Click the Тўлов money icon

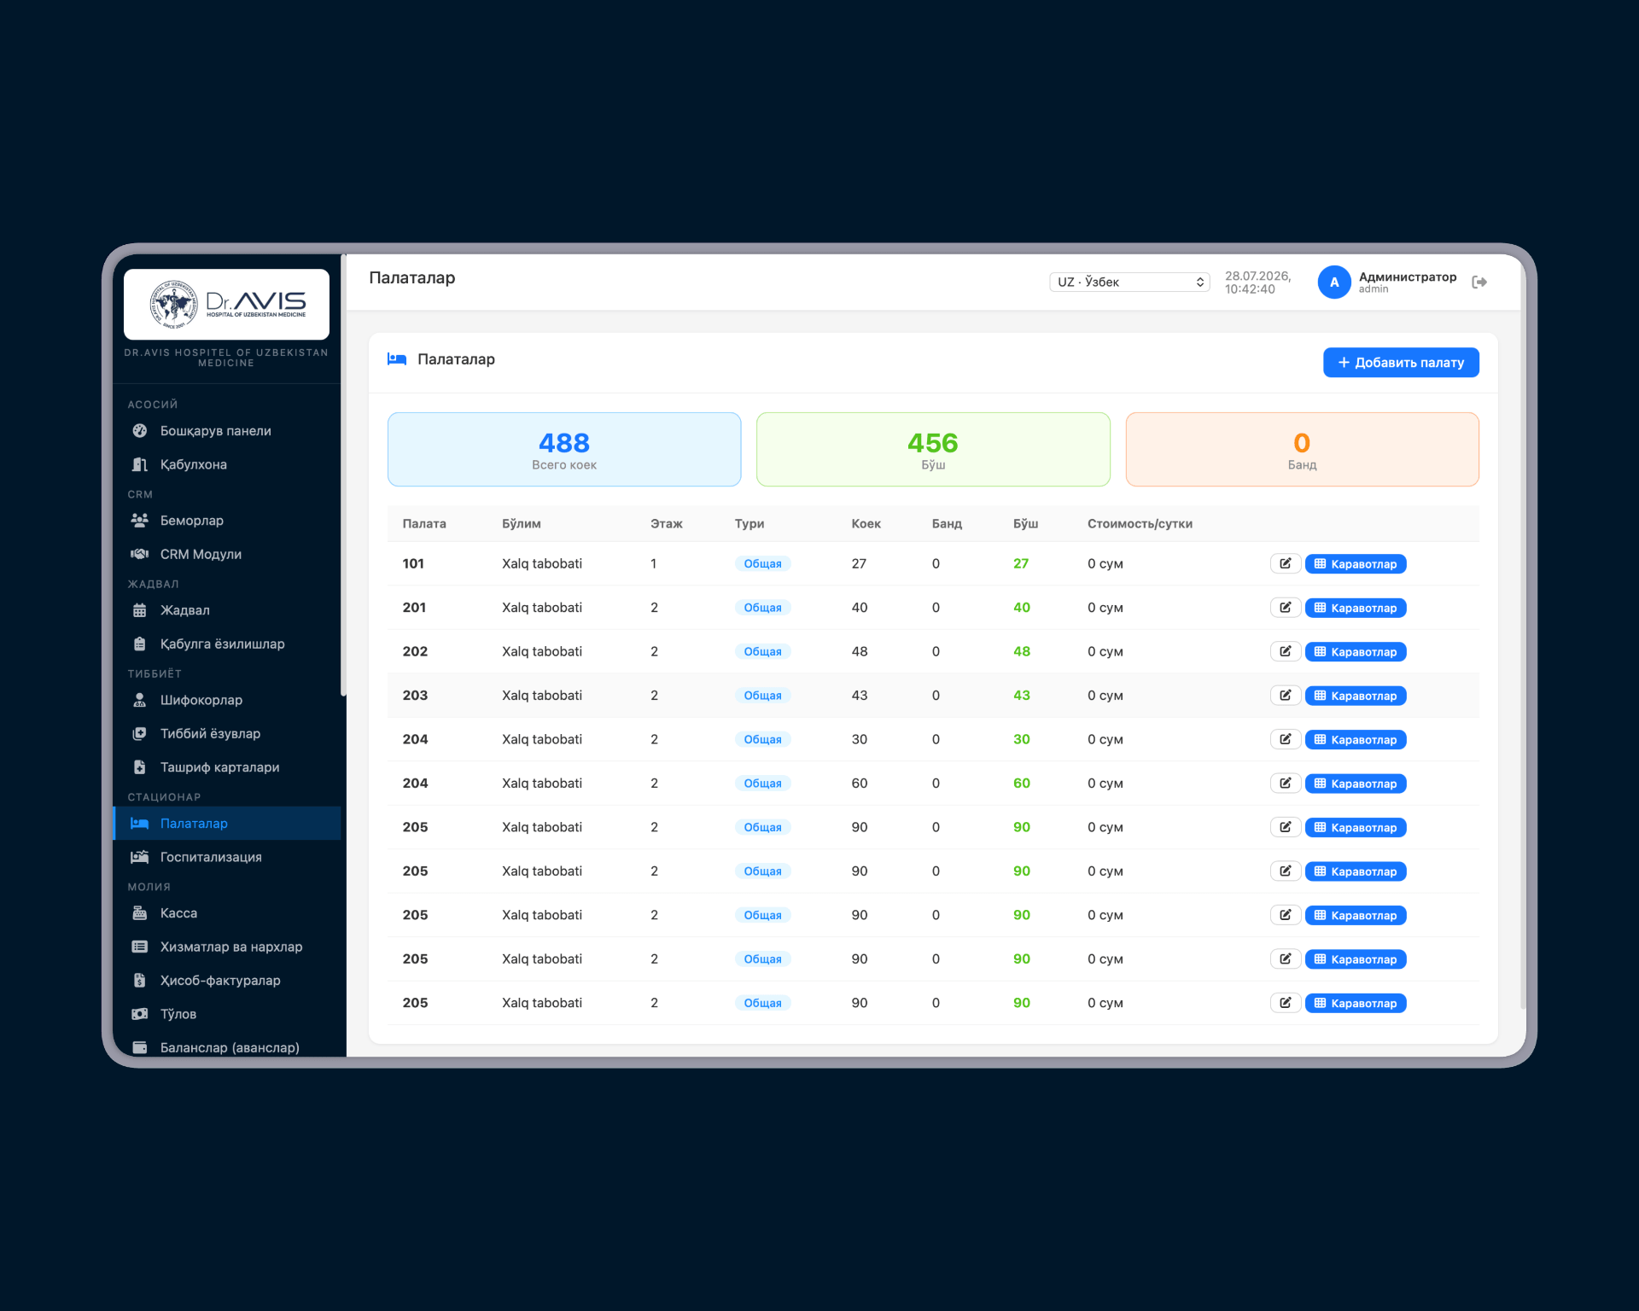pos(140,1014)
